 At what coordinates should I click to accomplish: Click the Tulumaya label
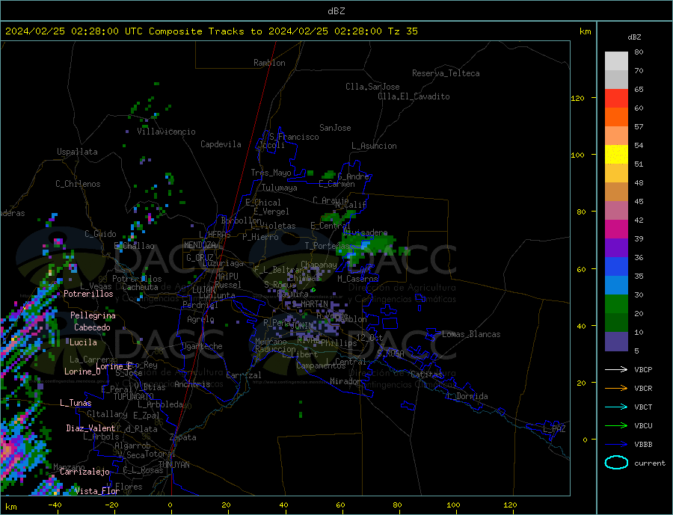click(280, 188)
